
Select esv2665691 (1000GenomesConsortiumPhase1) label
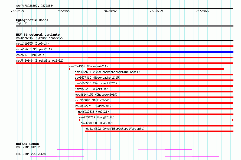tap(107, 72)
